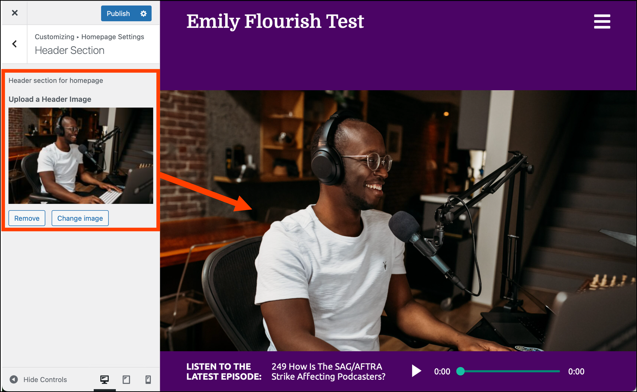637x392 pixels.
Task: Click the Header Section panel title
Action: point(69,50)
